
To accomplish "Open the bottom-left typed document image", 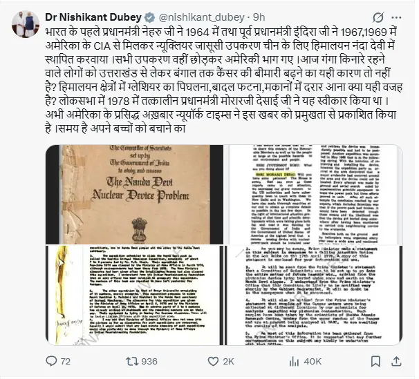I will coord(134,295).
